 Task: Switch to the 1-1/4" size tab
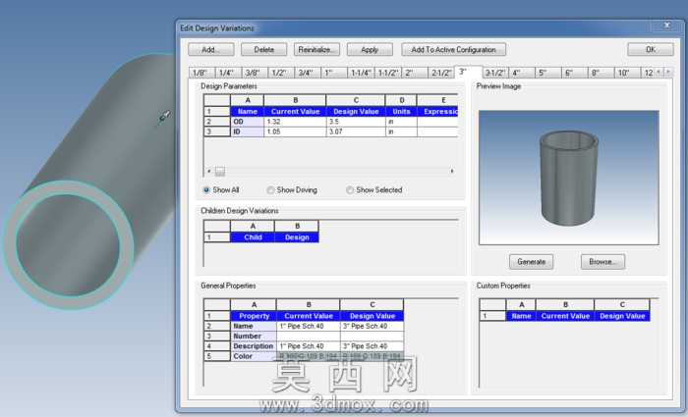point(361,73)
